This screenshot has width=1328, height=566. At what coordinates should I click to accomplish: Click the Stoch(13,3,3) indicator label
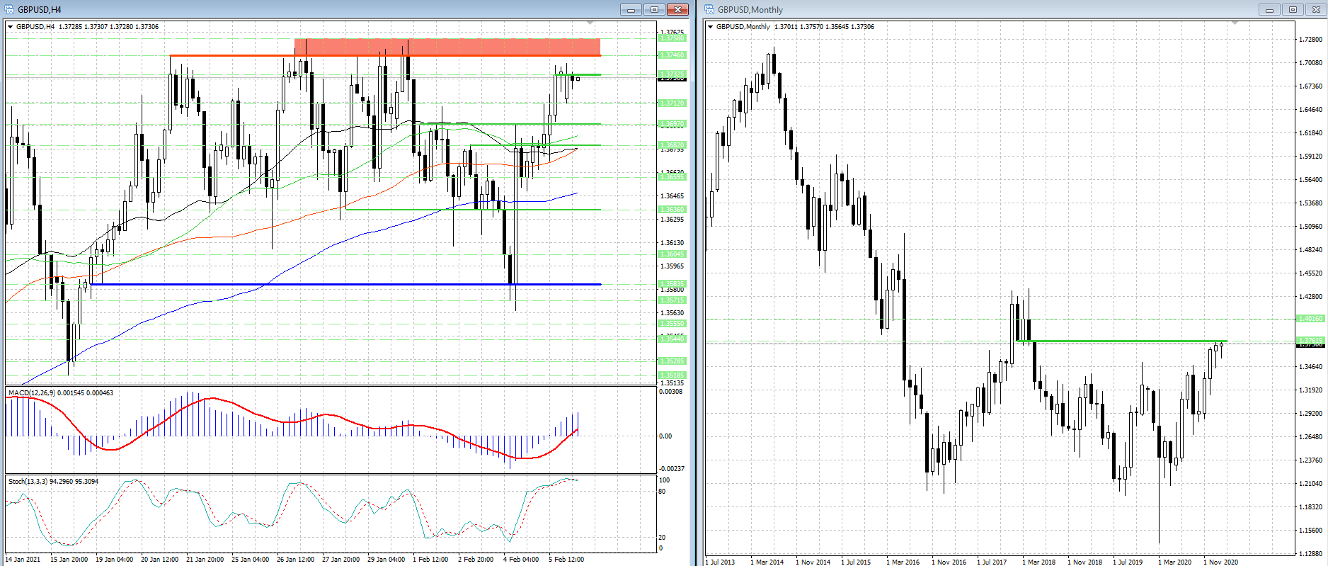click(x=54, y=481)
